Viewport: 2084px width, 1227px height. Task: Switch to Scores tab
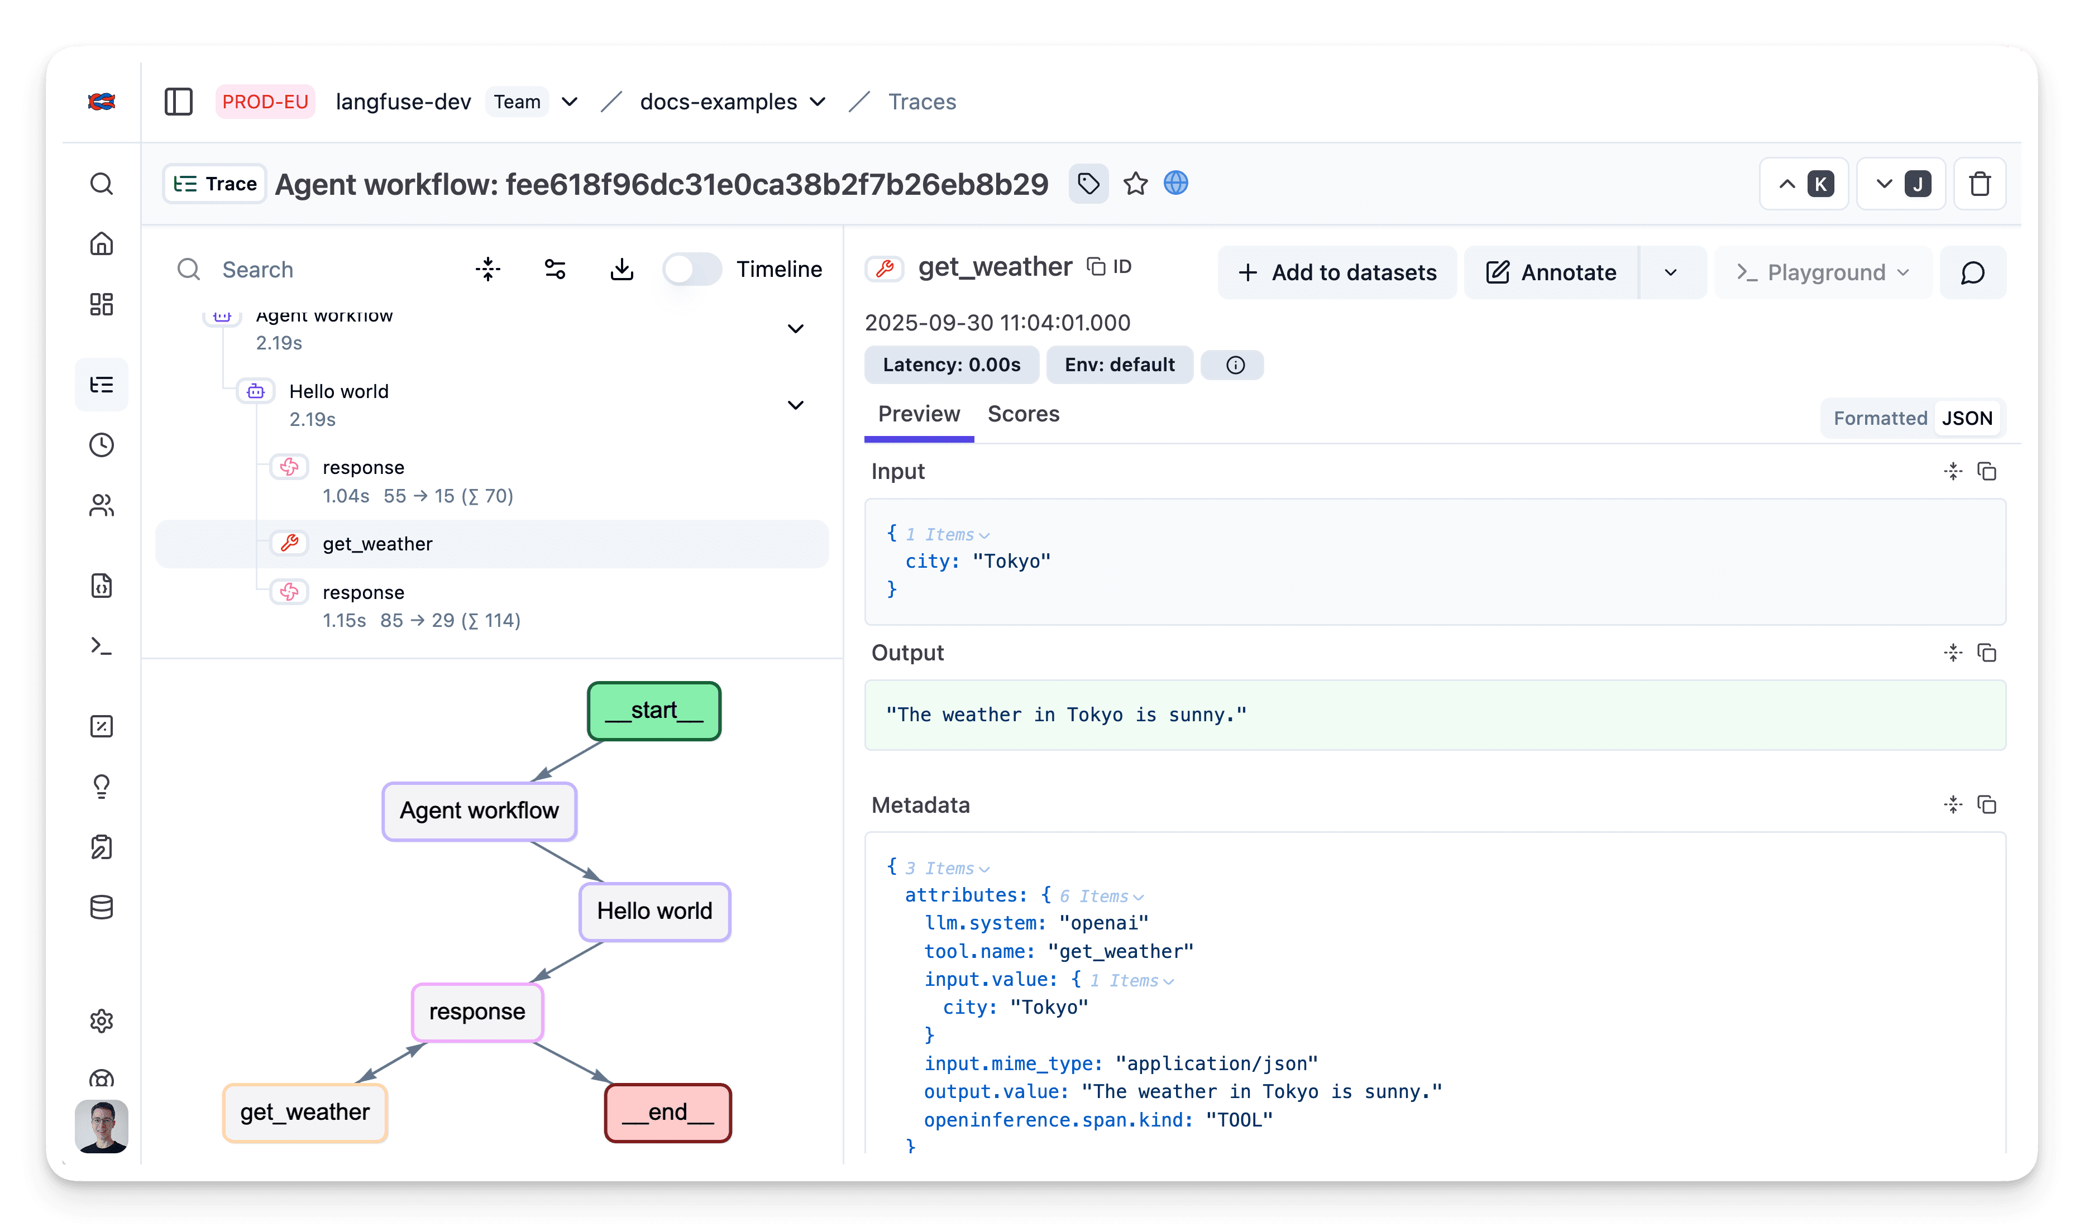pyautogui.click(x=1024, y=414)
